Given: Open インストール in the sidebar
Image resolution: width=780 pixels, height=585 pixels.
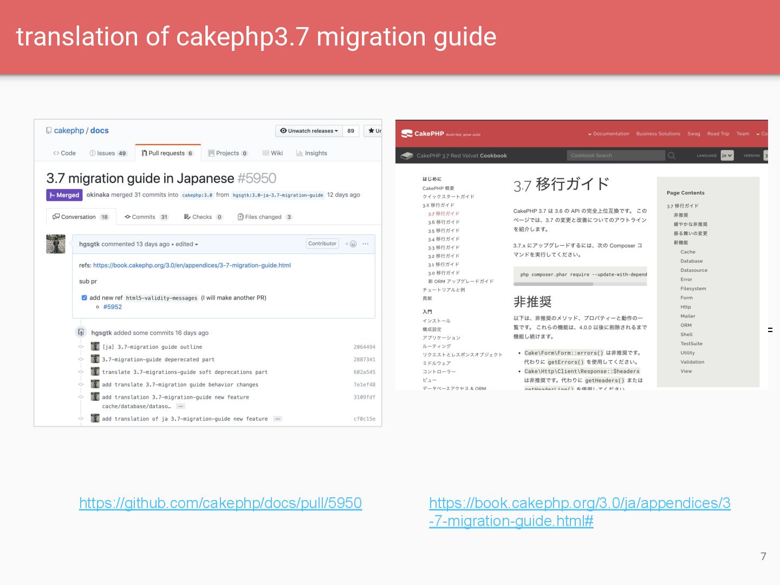Looking at the screenshot, I should 437,321.
